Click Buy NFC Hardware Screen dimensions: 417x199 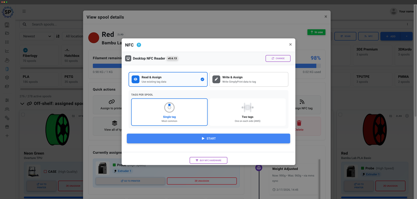coord(208,160)
